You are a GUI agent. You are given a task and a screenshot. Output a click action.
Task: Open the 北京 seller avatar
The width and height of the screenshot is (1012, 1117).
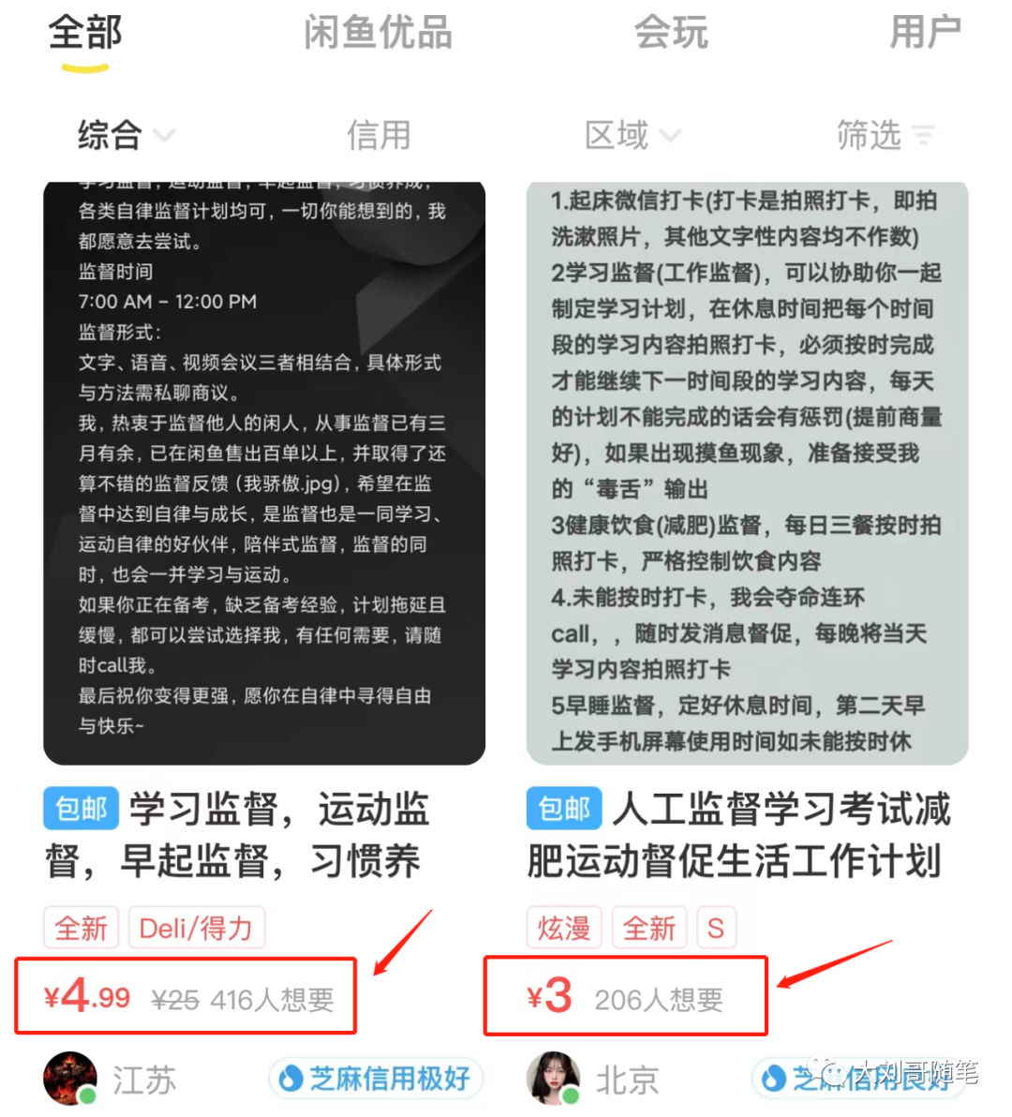pos(554,1078)
